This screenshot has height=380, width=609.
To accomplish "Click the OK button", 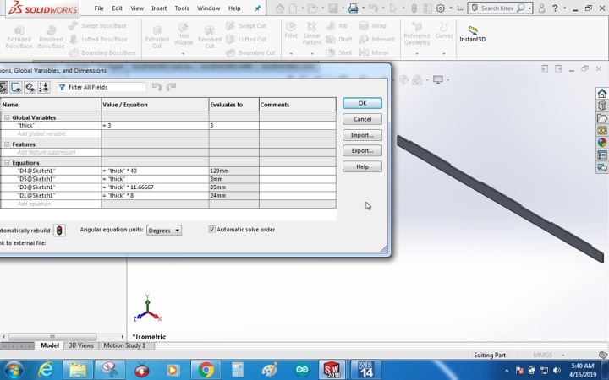I will 362,103.
